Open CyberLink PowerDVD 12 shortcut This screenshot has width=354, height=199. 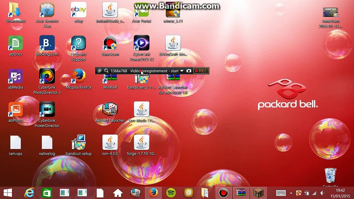(141, 48)
